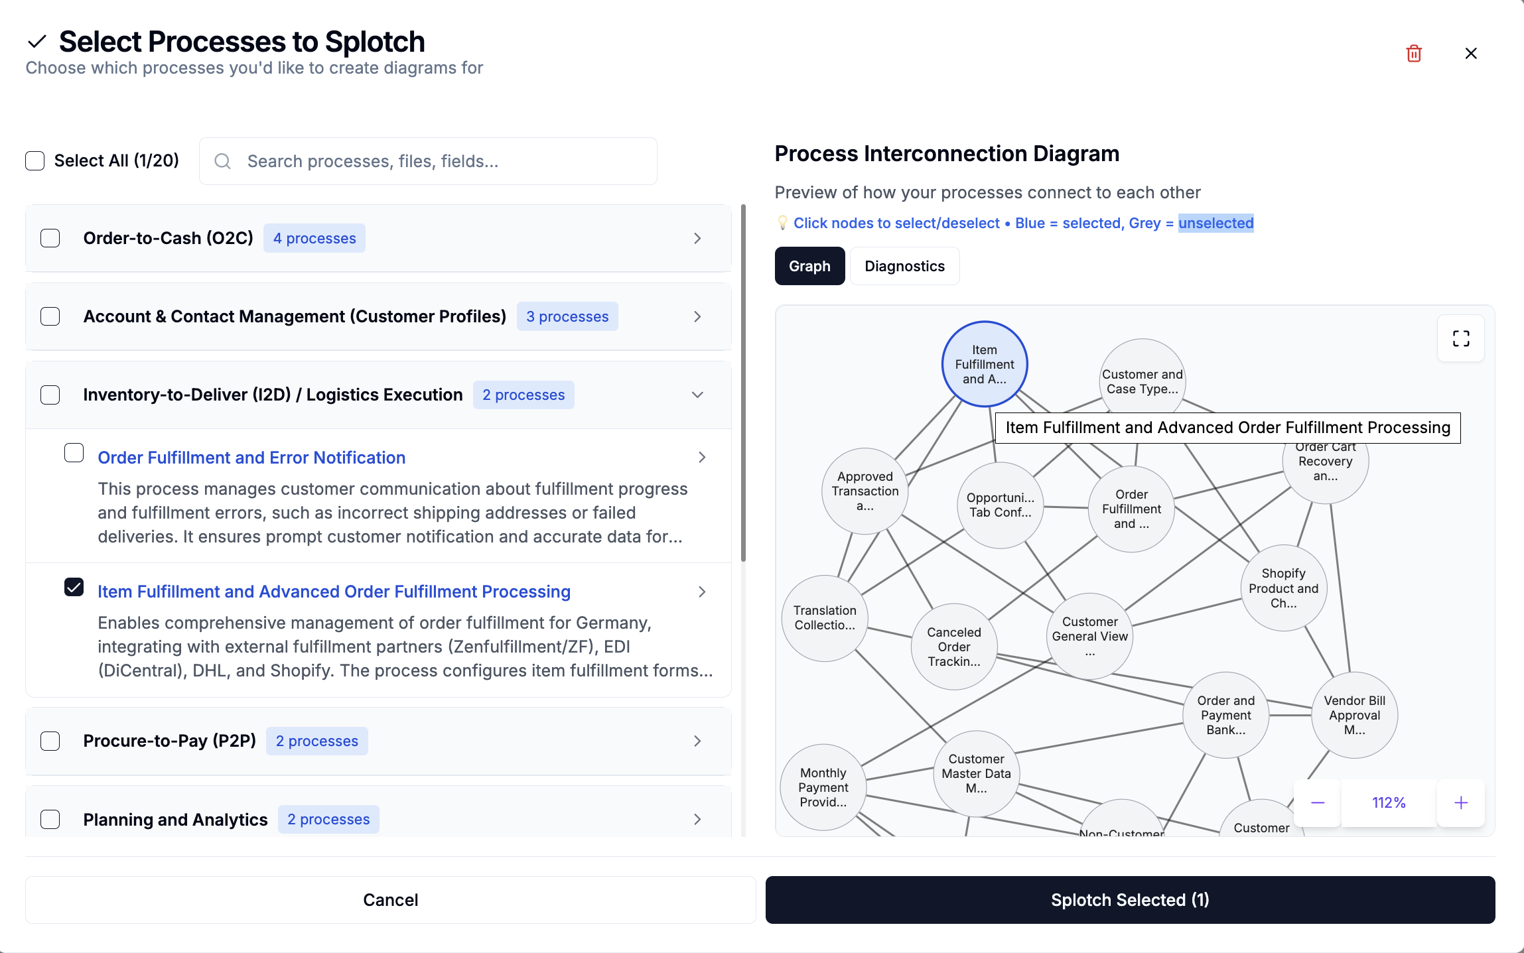
Task: Click the fullscreen expand graph icon
Action: [1461, 338]
